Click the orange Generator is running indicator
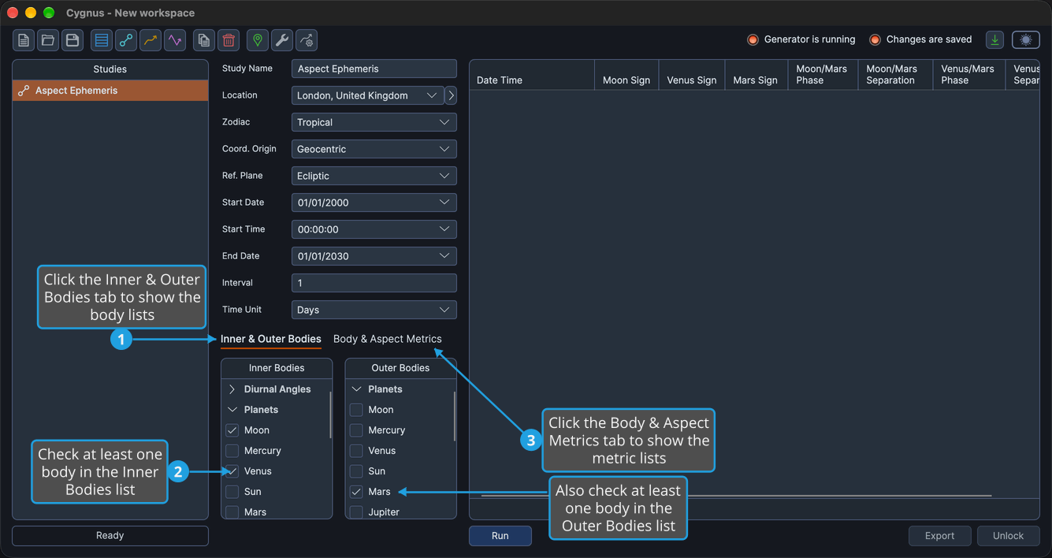Screen dimensions: 1052x558 (753, 39)
